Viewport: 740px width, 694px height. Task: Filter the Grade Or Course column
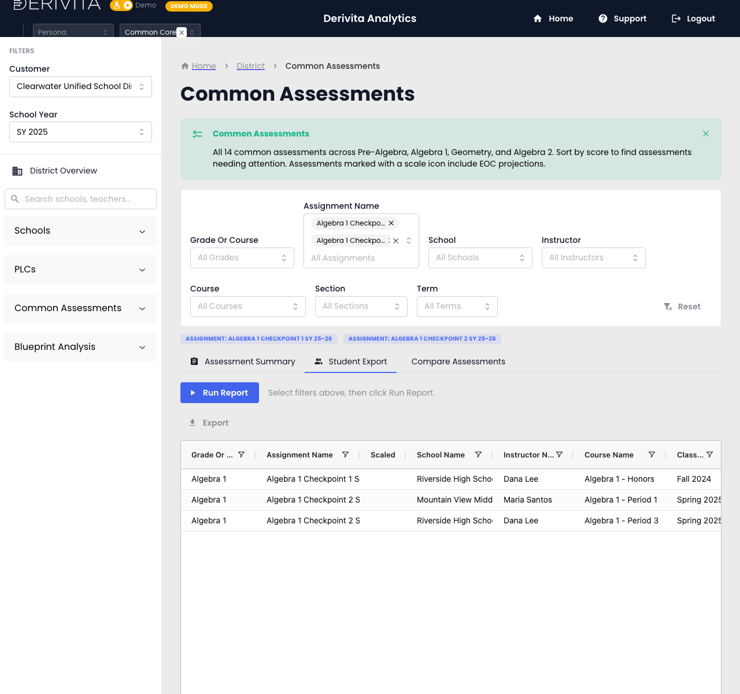242,455
